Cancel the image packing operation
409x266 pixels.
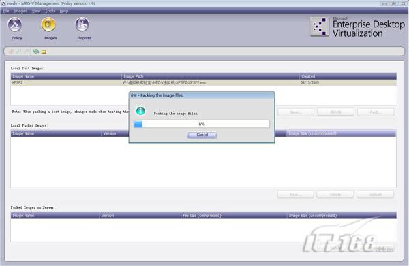[202, 135]
